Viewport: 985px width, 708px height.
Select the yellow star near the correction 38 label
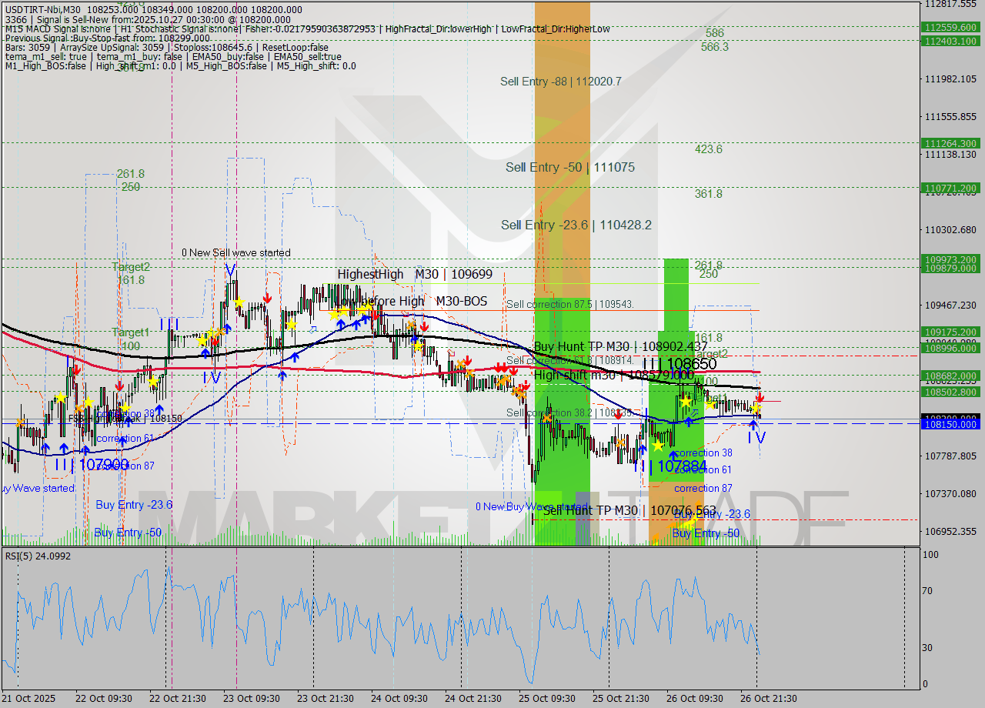pyautogui.click(x=658, y=445)
